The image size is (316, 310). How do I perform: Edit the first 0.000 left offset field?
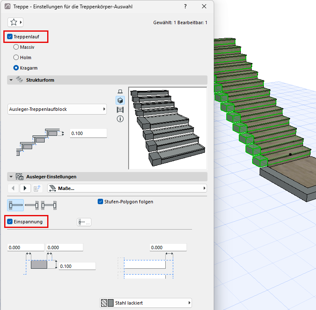pyautogui.click(x=26, y=247)
